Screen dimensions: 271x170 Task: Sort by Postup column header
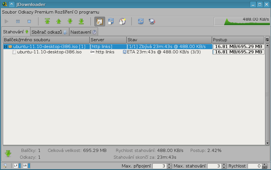(238, 40)
